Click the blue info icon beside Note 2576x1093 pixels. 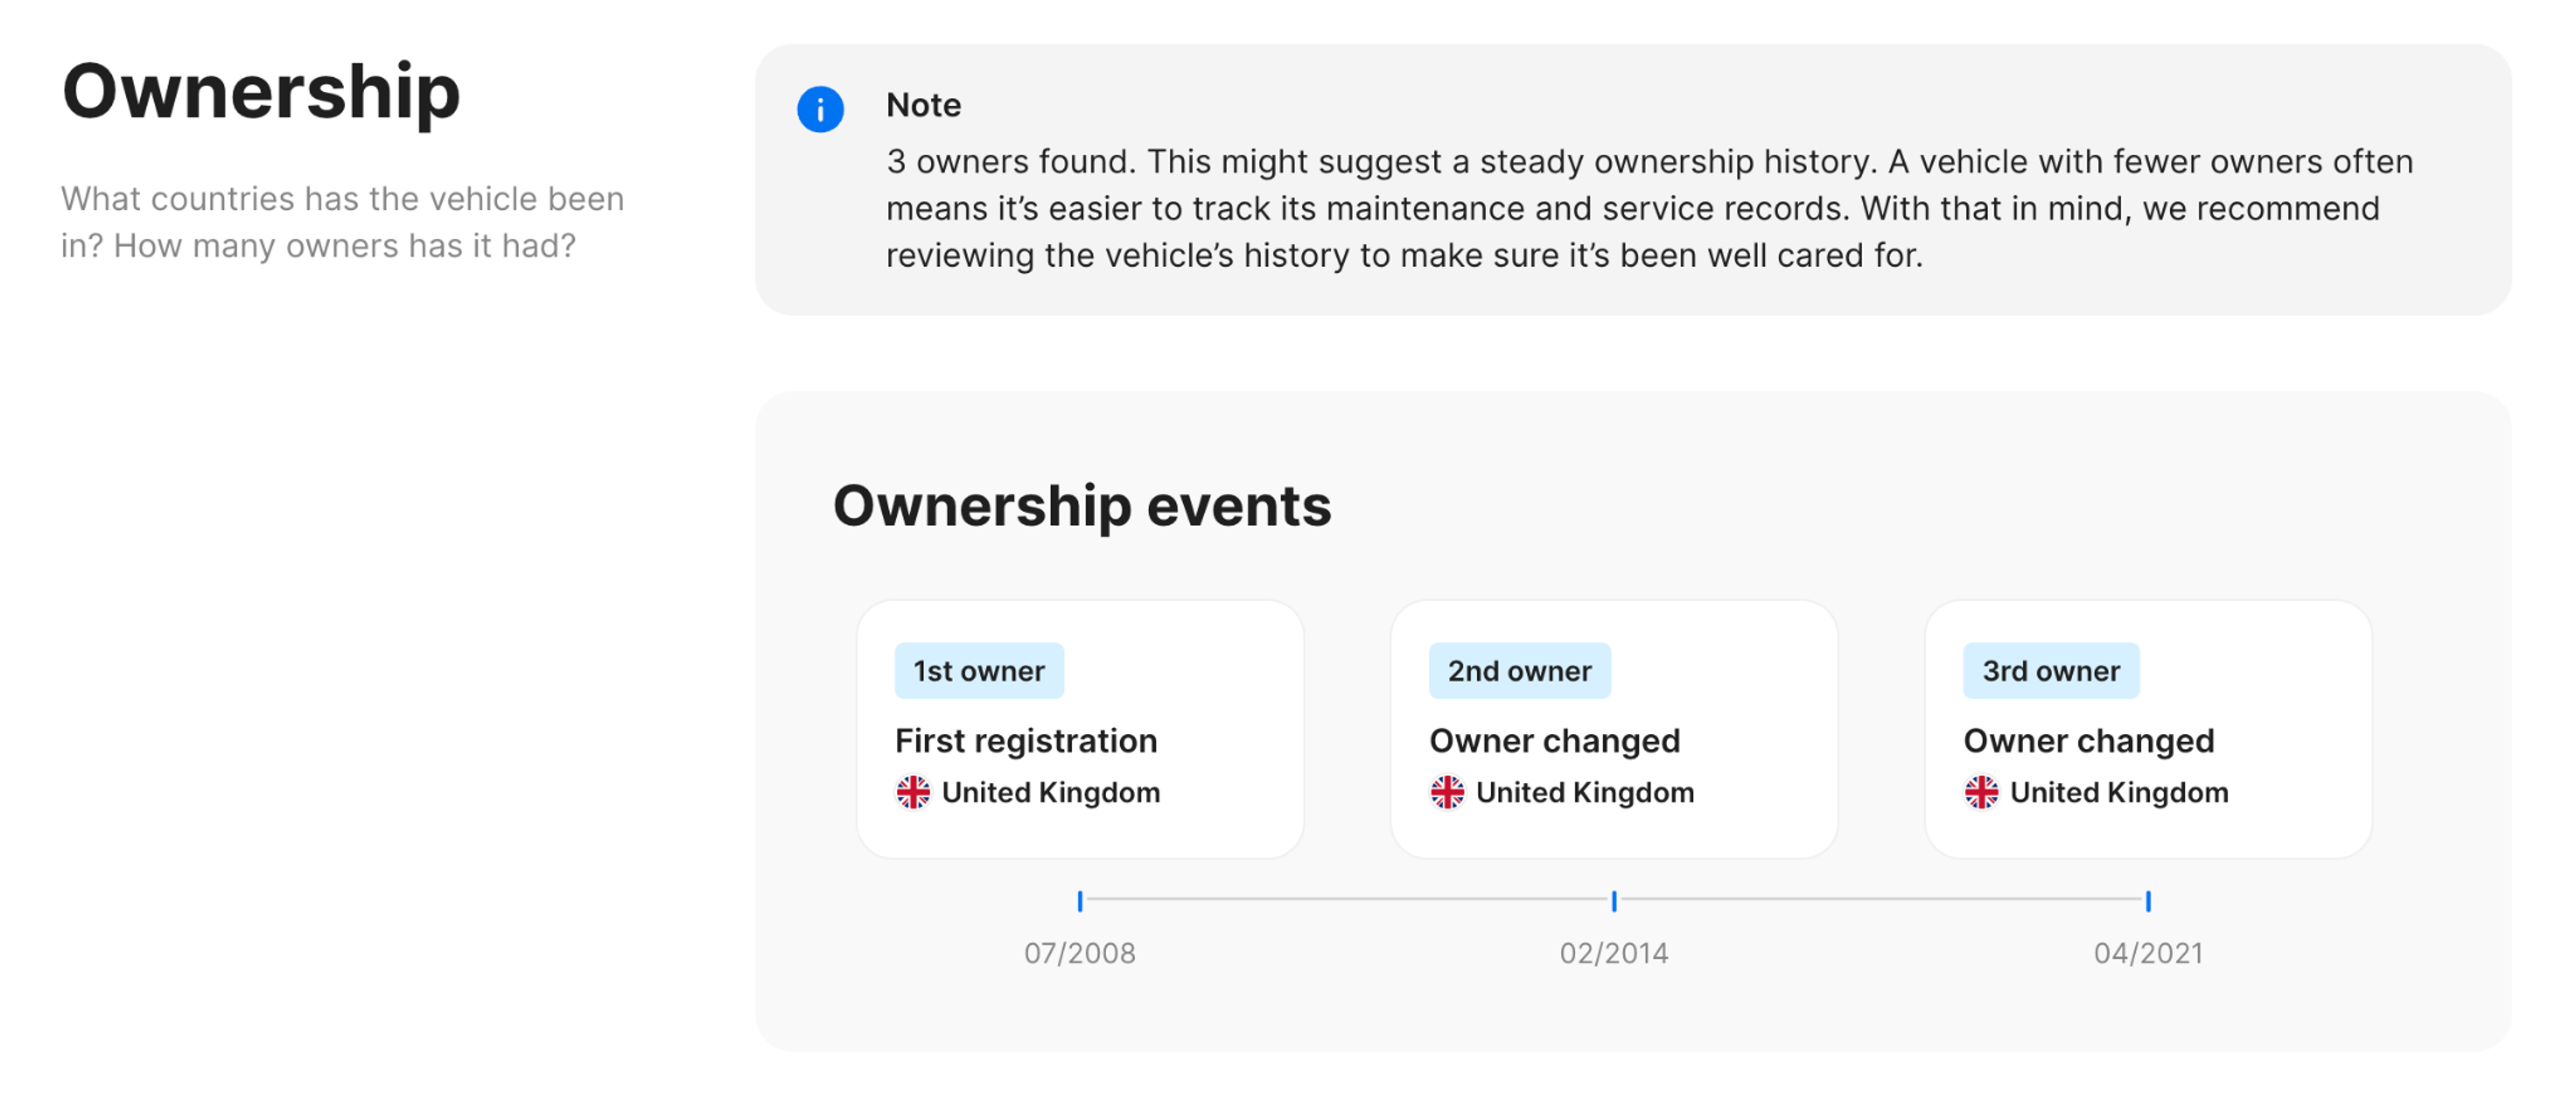820,109
